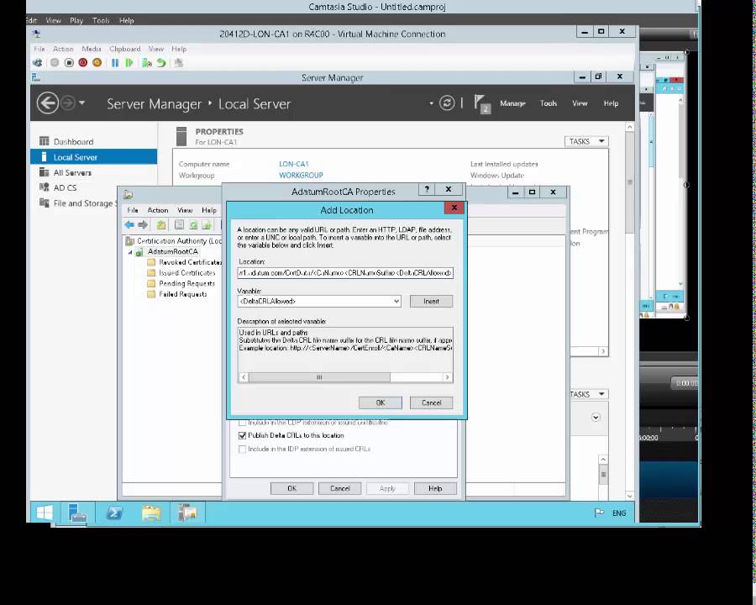Image resolution: width=756 pixels, height=605 pixels.
Task: Click the round expand chevron below TASKS
Action: pyautogui.click(x=596, y=418)
